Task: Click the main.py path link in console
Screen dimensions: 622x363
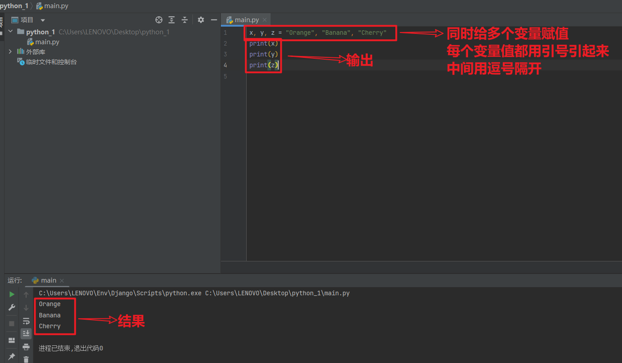Action: point(277,293)
